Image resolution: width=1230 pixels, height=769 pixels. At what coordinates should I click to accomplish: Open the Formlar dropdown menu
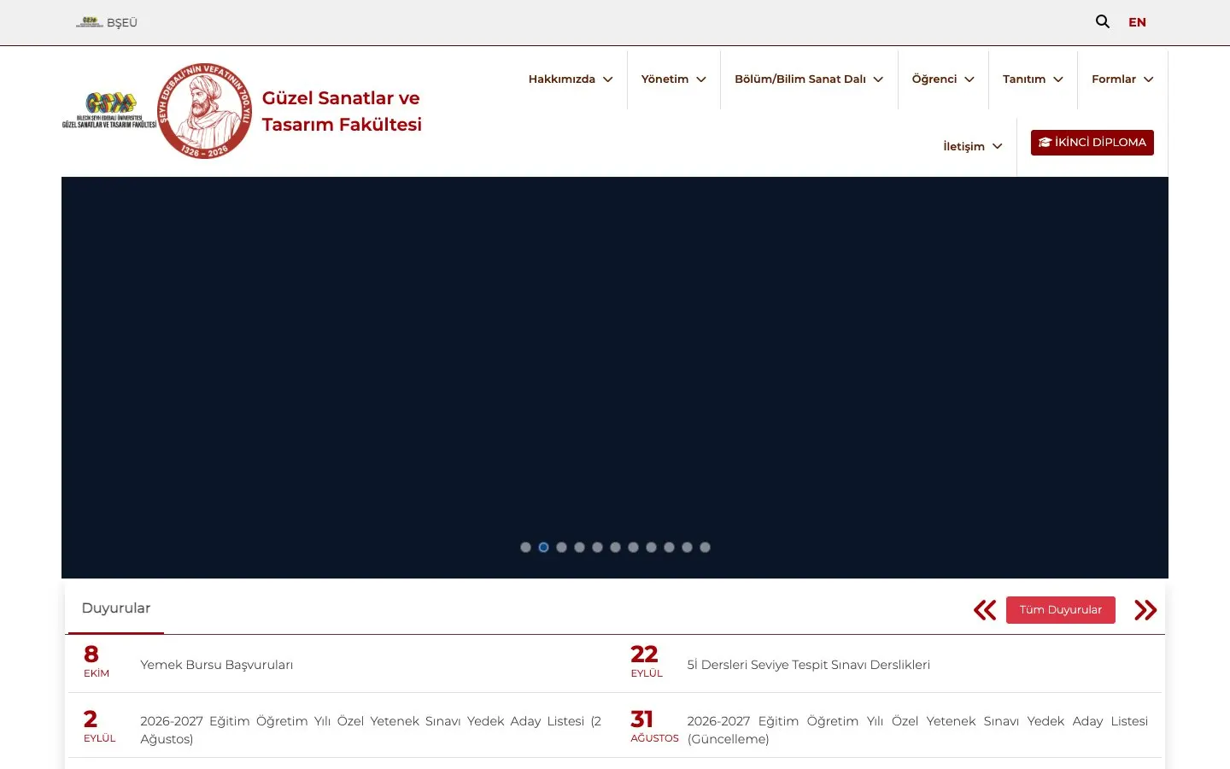click(x=1122, y=79)
